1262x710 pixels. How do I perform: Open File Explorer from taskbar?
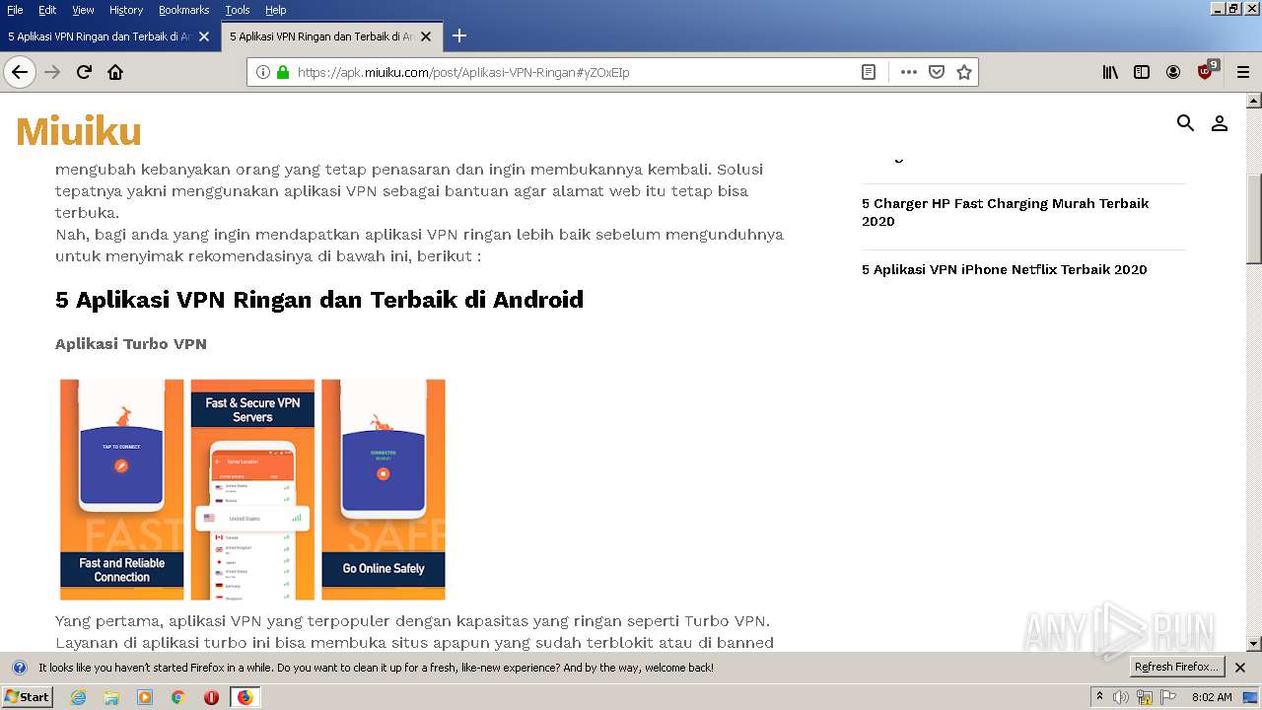tap(111, 697)
